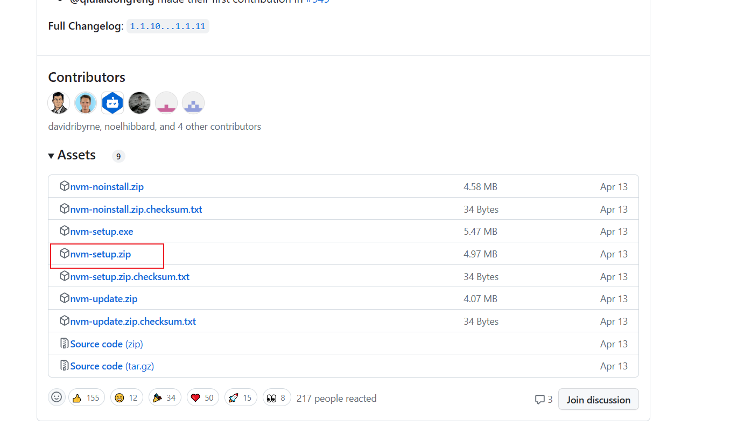
Task: Download Source code (tar.gz)
Action: [x=112, y=366]
